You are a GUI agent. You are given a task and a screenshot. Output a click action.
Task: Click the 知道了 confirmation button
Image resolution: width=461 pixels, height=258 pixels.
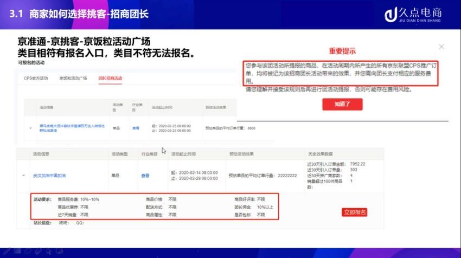point(342,104)
